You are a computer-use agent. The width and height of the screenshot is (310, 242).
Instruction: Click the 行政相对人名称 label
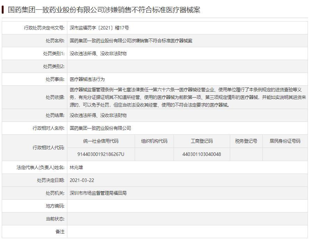pyautogui.click(x=49, y=128)
